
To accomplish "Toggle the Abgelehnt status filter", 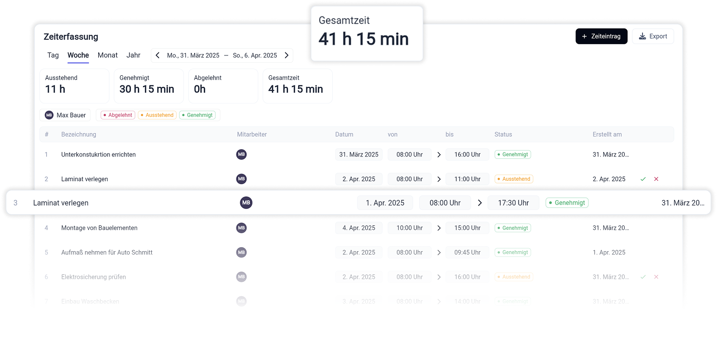I will pyautogui.click(x=118, y=115).
